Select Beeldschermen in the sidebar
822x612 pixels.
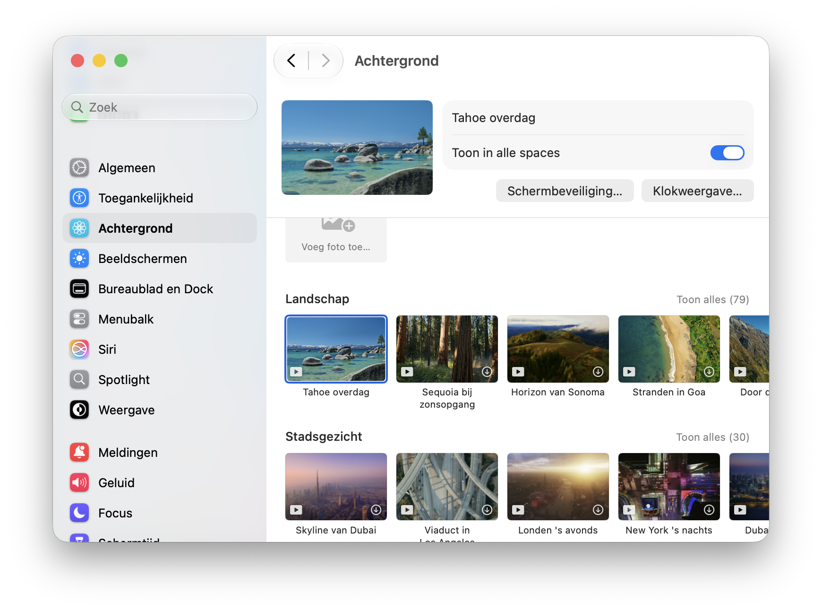[160, 259]
